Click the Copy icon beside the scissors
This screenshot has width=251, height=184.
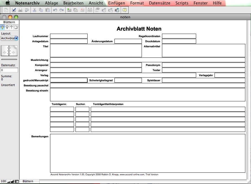click(41, 10)
